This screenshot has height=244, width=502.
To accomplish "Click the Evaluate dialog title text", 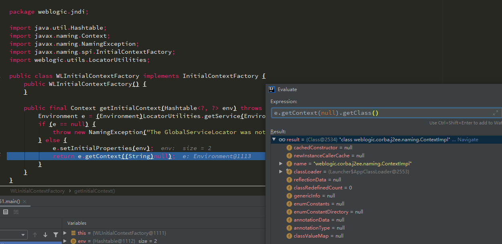I will tap(287, 89).
